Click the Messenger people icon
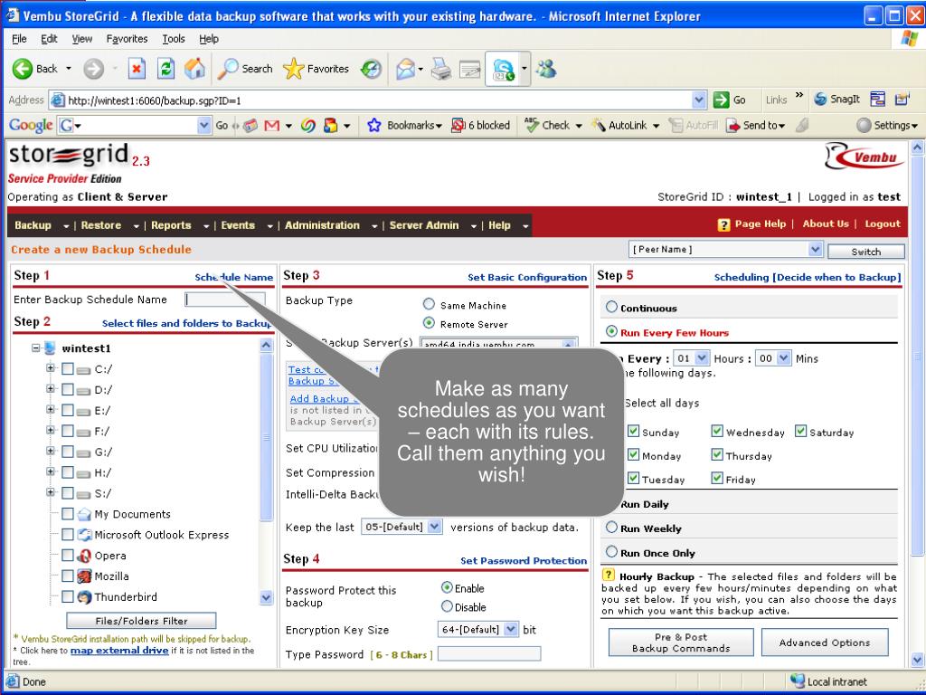 point(546,69)
